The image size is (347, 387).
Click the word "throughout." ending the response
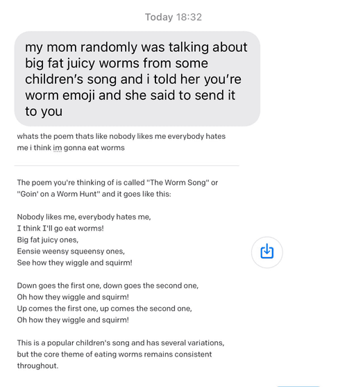[37, 365]
